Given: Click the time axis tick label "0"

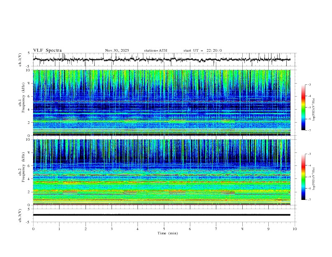Looking at the screenshot, I should click(x=33, y=229).
